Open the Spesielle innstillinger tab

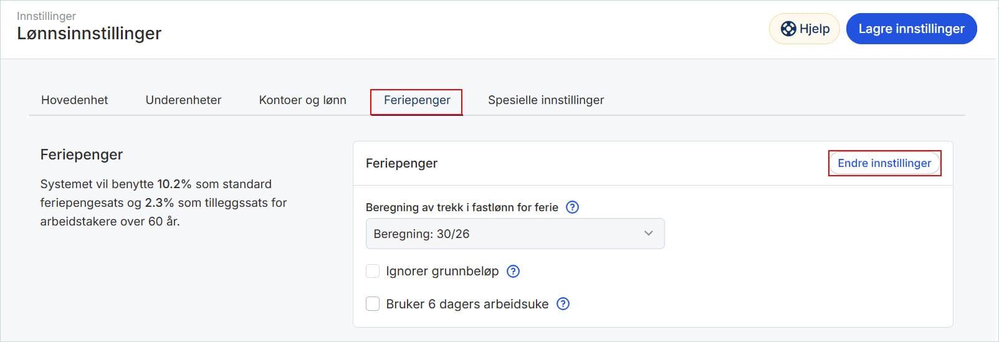pos(545,100)
